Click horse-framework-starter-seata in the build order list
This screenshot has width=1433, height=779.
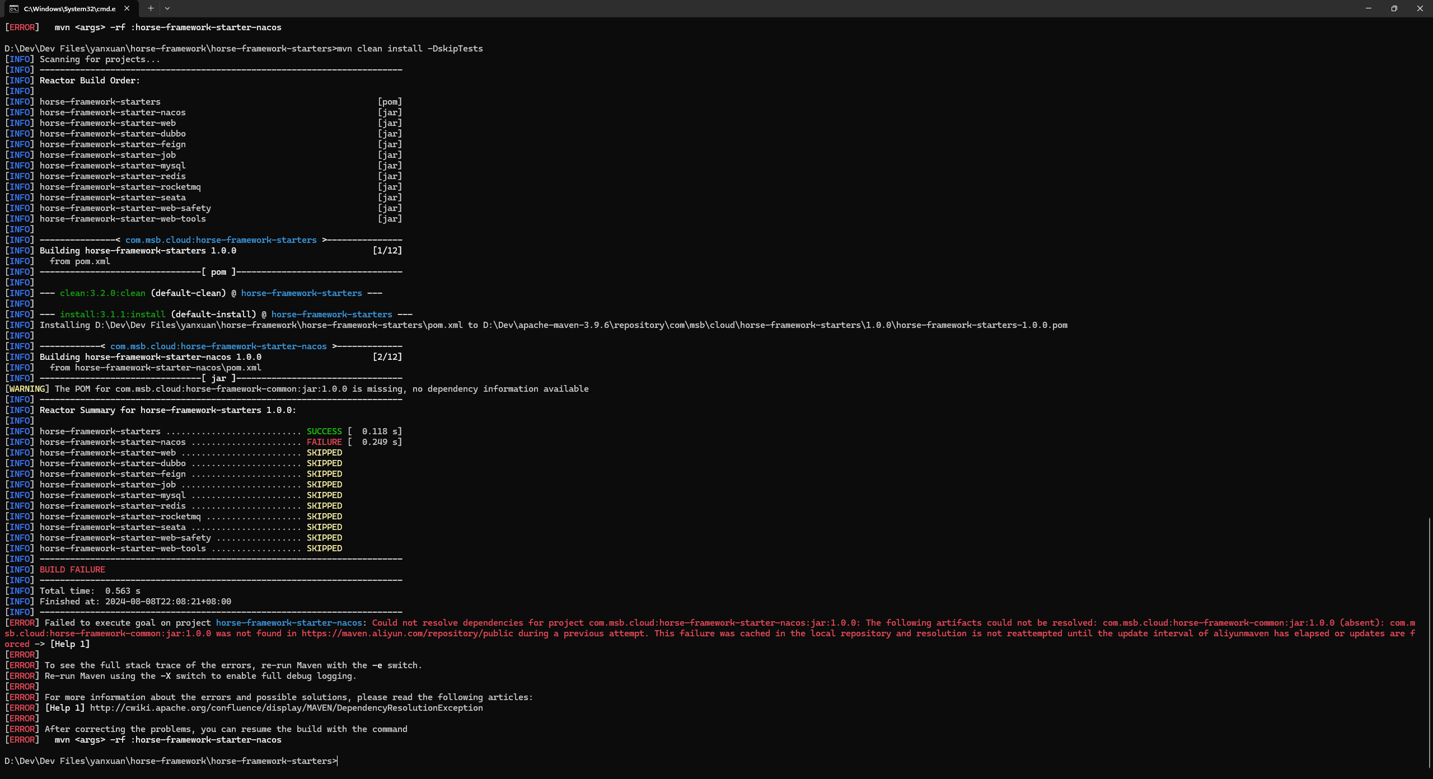(x=113, y=198)
